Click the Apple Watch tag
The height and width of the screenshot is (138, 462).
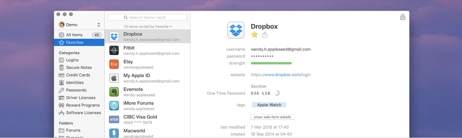click(x=269, y=105)
